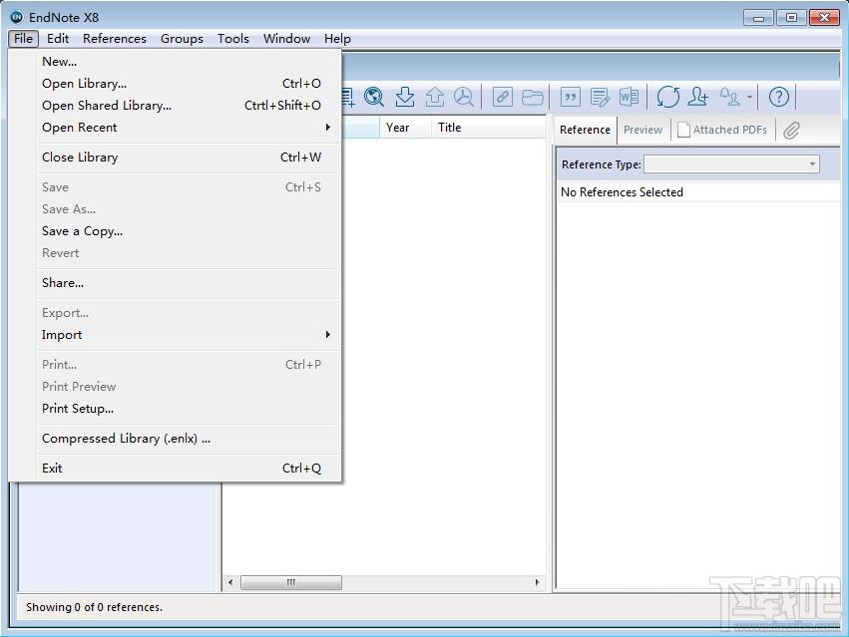Open the Reference Type dropdown

point(731,164)
